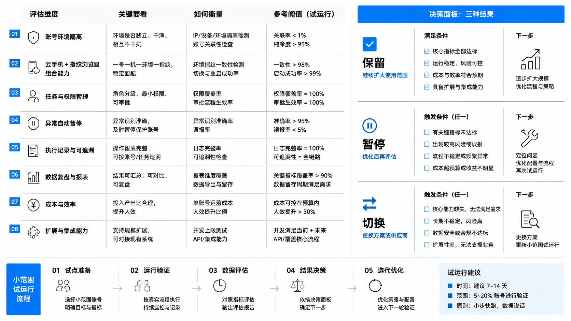Click the 关联率 < 1% threshold cell
The image size is (571, 321).
pos(290,35)
